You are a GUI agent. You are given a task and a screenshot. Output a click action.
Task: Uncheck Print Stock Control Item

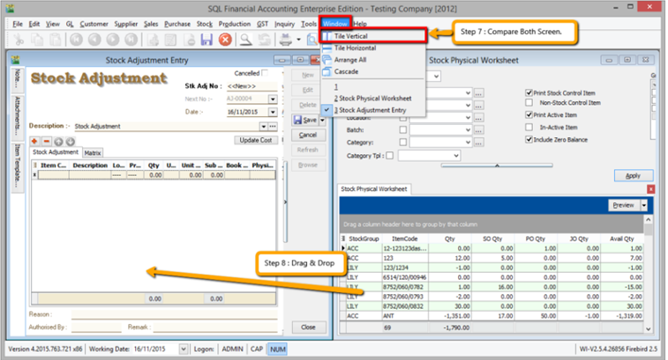pyautogui.click(x=529, y=92)
